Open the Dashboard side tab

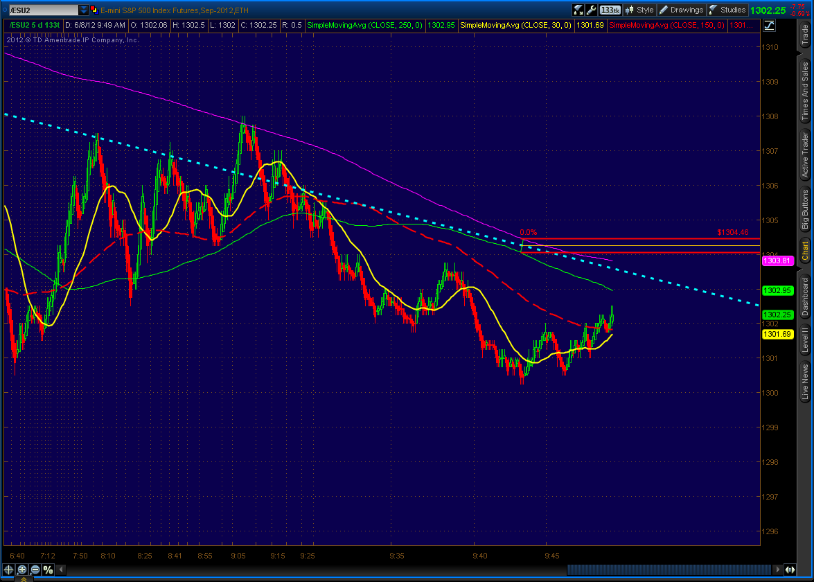[x=805, y=297]
